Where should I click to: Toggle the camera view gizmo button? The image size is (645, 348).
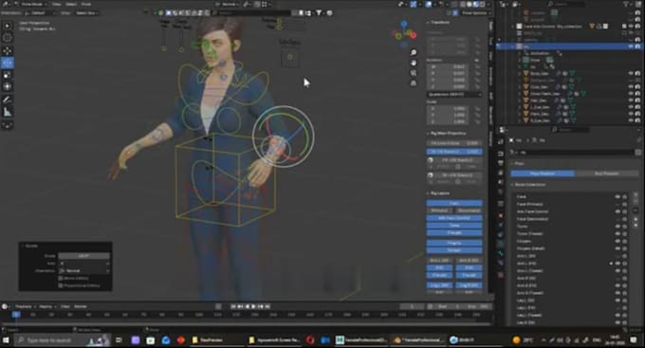(x=414, y=73)
